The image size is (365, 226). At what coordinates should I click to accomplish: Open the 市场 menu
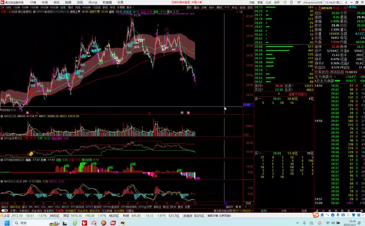[x=45, y=2]
